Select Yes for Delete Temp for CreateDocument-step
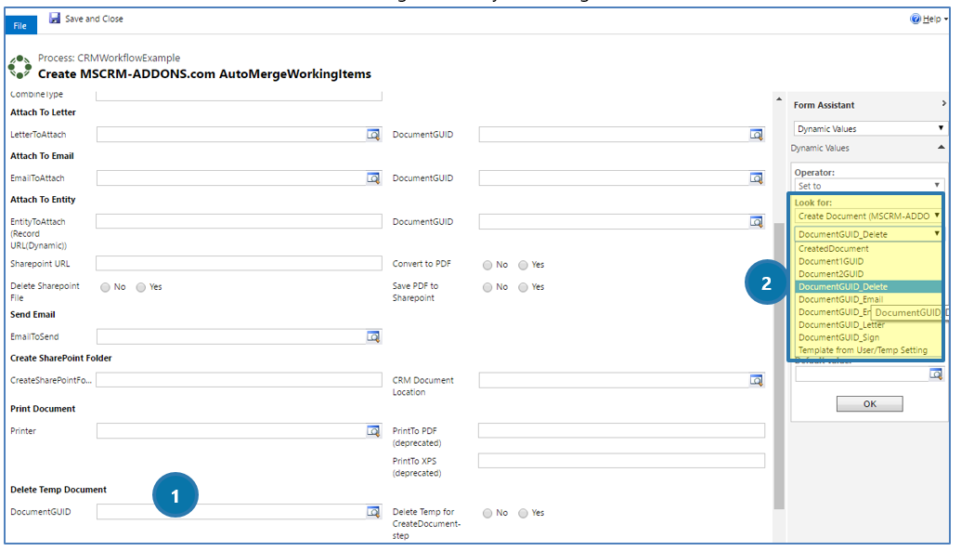The image size is (961, 551). (523, 513)
